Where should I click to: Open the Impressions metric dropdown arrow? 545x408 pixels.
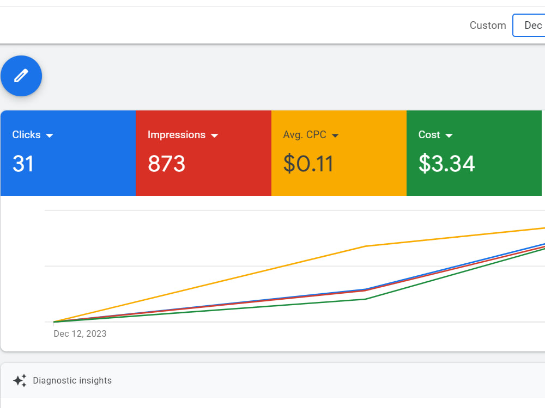pyautogui.click(x=214, y=135)
